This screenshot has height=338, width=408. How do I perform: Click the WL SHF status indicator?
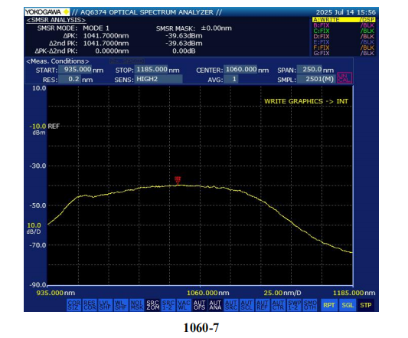pos(121,305)
